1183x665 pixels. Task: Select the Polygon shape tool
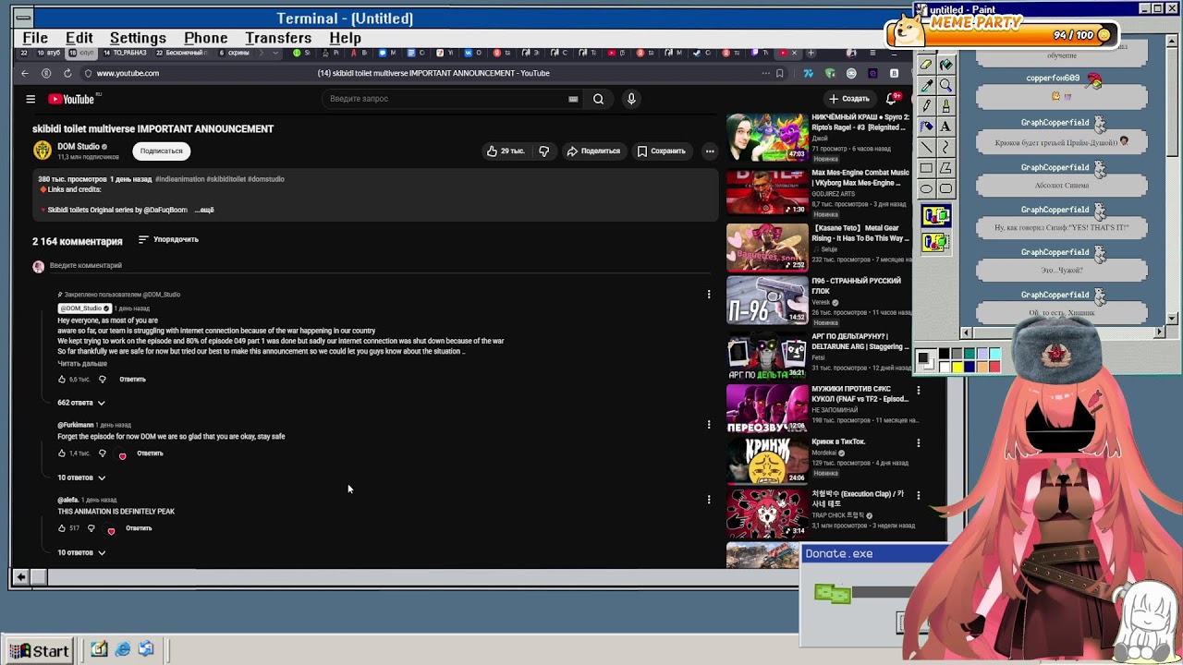(945, 168)
